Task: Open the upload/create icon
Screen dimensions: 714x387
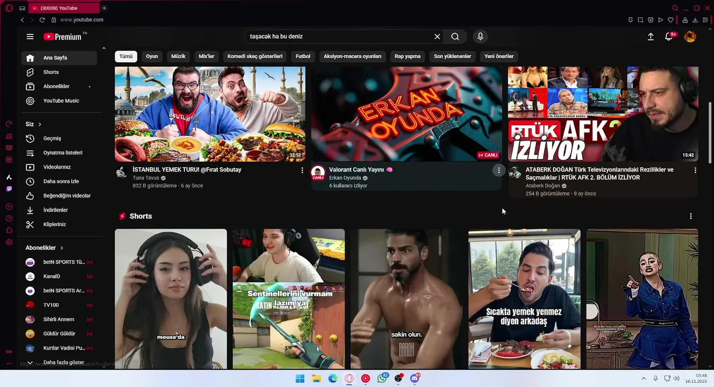Action: point(651,37)
